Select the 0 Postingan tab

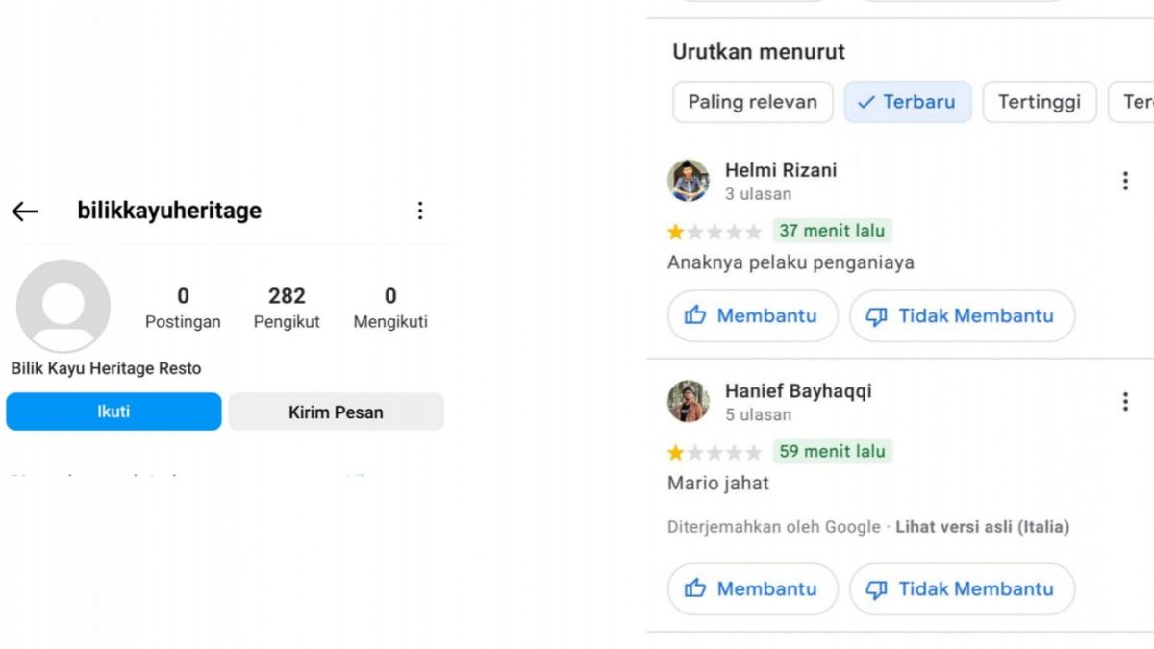point(183,306)
